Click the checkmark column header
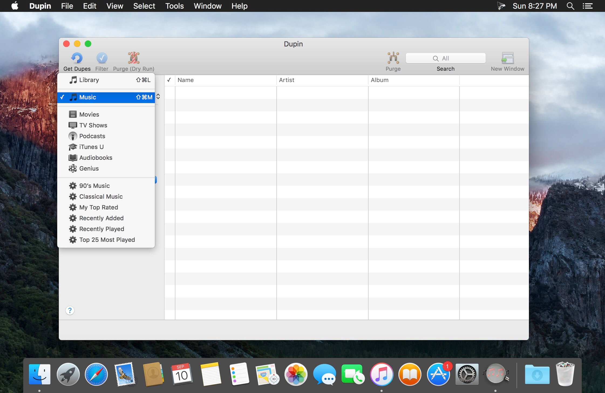This screenshot has width=605, height=393. pos(169,80)
